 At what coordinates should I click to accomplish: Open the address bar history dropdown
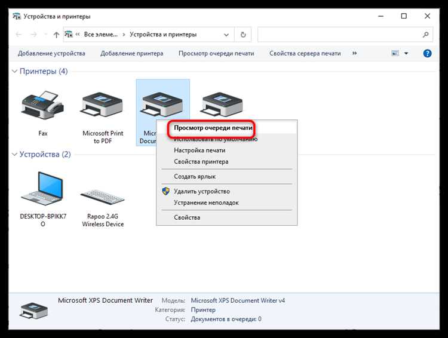[x=226, y=35]
